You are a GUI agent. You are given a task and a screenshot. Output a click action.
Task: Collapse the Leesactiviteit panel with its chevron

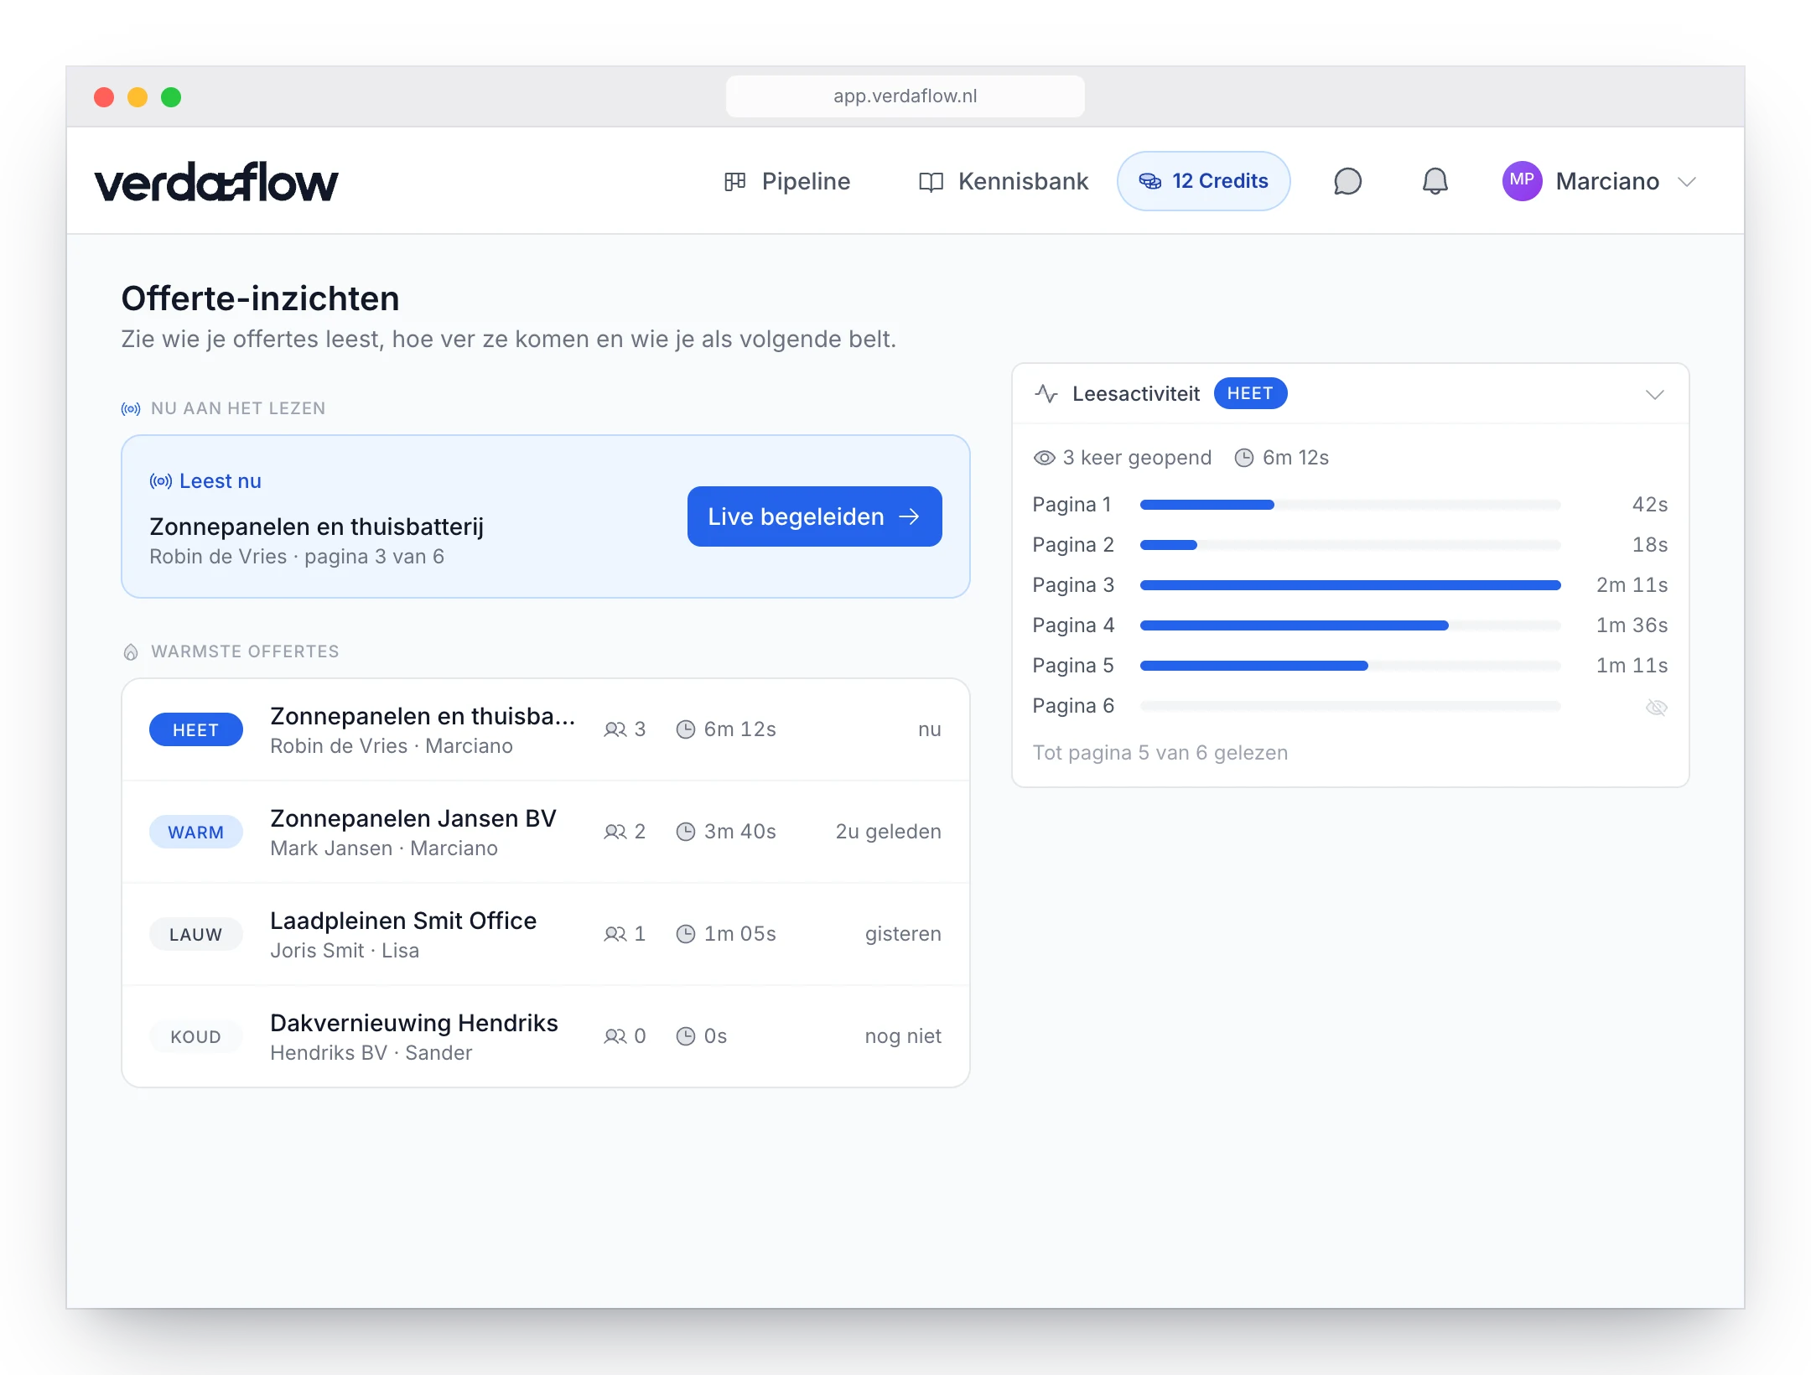(1654, 394)
